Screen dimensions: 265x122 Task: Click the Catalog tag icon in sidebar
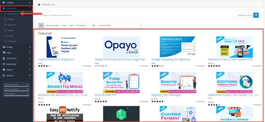(x=4, y=3)
